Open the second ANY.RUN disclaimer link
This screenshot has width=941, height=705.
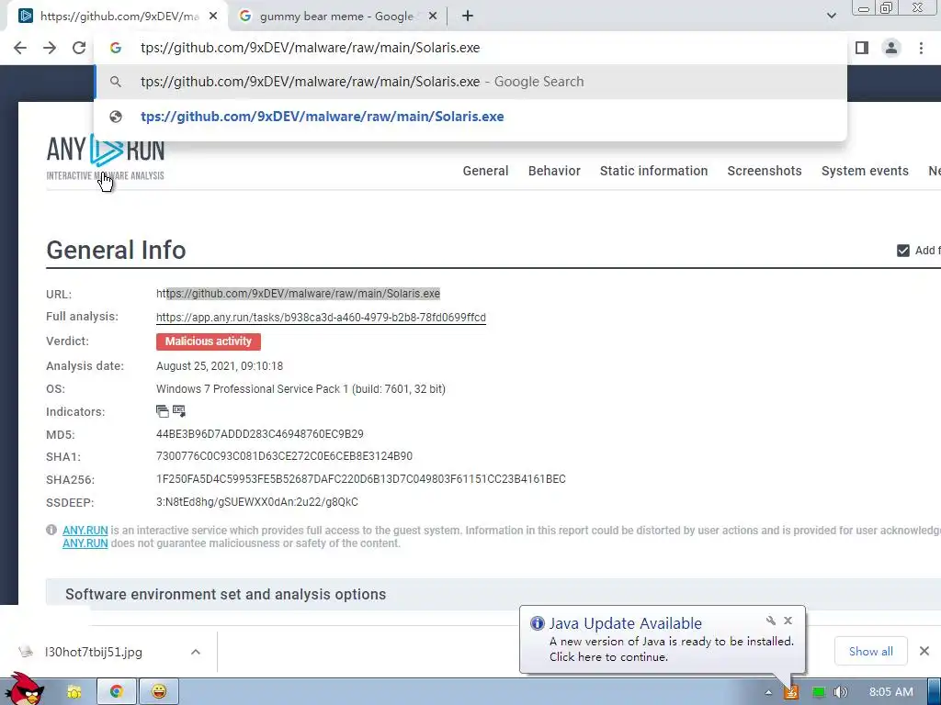click(x=85, y=543)
